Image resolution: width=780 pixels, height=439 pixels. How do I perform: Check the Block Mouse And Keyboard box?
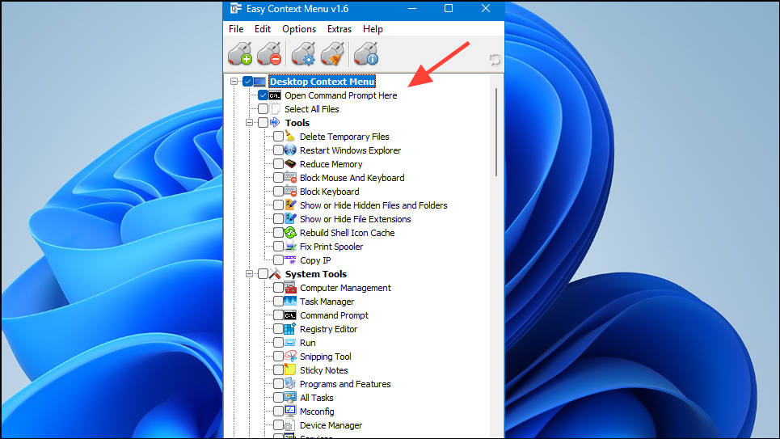[x=279, y=178]
